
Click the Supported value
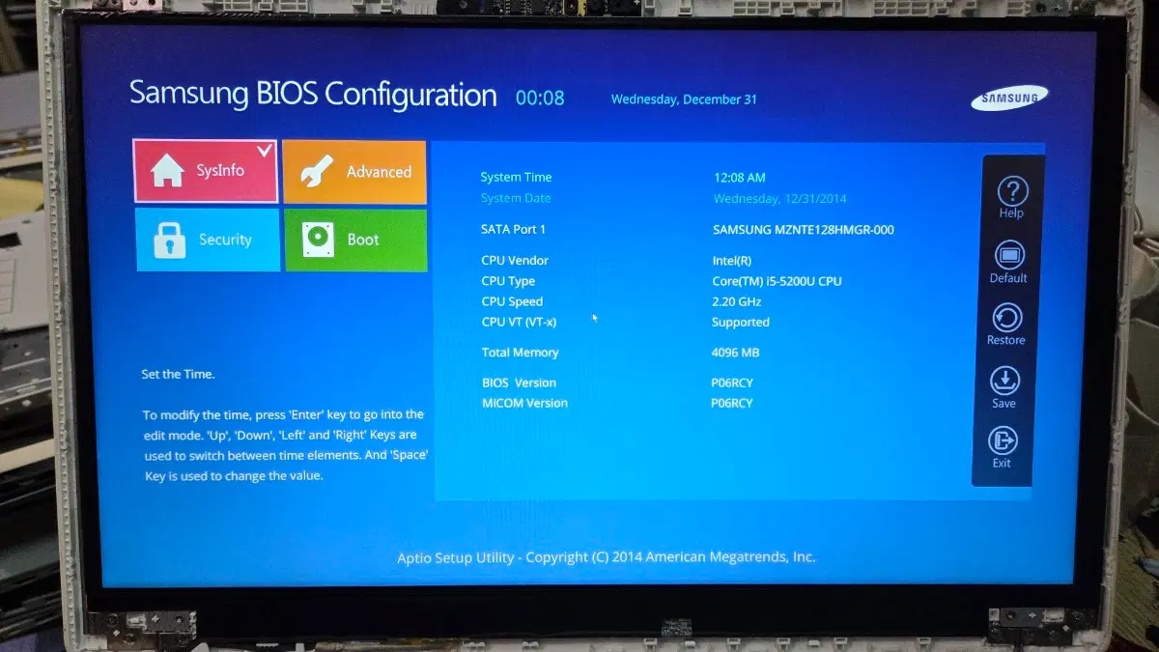(x=741, y=323)
